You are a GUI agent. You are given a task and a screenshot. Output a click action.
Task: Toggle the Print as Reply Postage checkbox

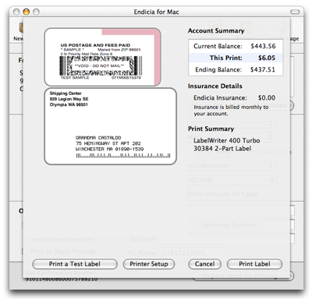click(x=25, y=251)
